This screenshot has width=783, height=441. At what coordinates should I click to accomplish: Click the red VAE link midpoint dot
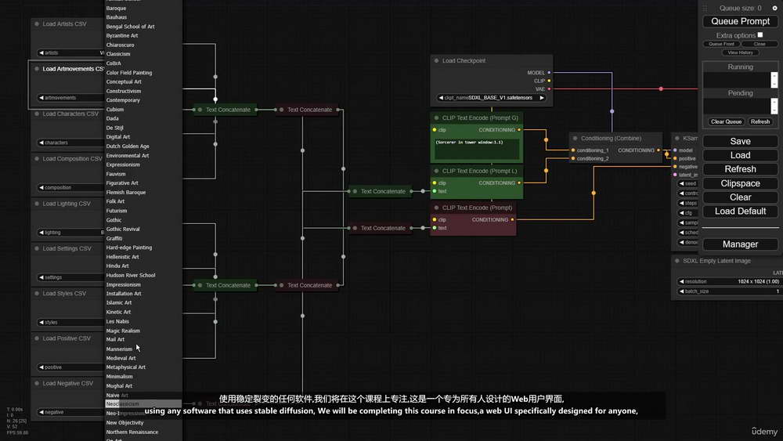[x=661, y=89]
